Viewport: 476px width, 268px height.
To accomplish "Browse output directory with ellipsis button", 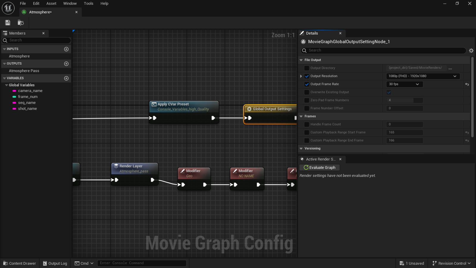I will 450,68.
